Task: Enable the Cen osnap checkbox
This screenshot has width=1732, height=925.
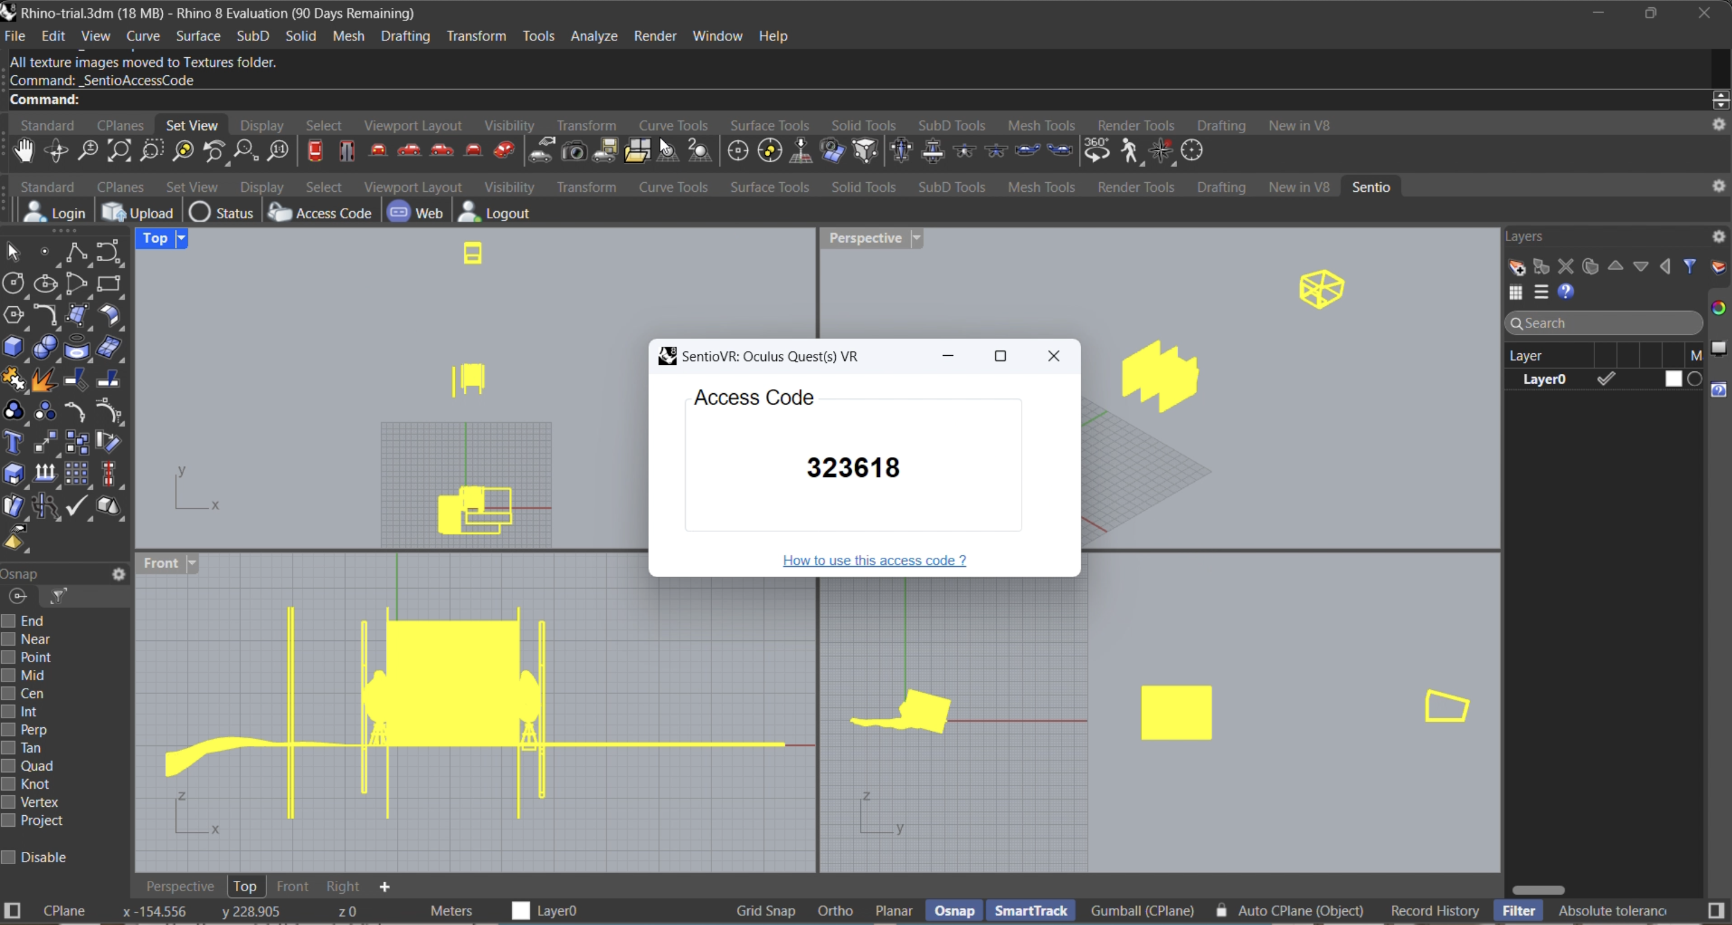Action: click(8, 693)
